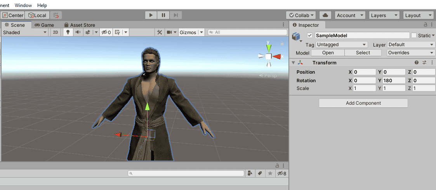Open the grid settings dropdown arrow

click(x=126, y=32)
